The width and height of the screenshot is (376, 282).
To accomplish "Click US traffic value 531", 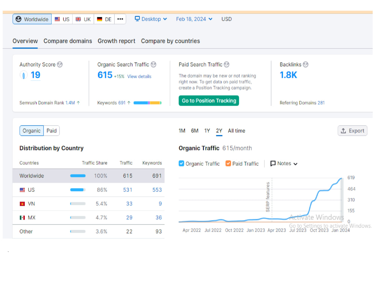I will pos(127,190).
